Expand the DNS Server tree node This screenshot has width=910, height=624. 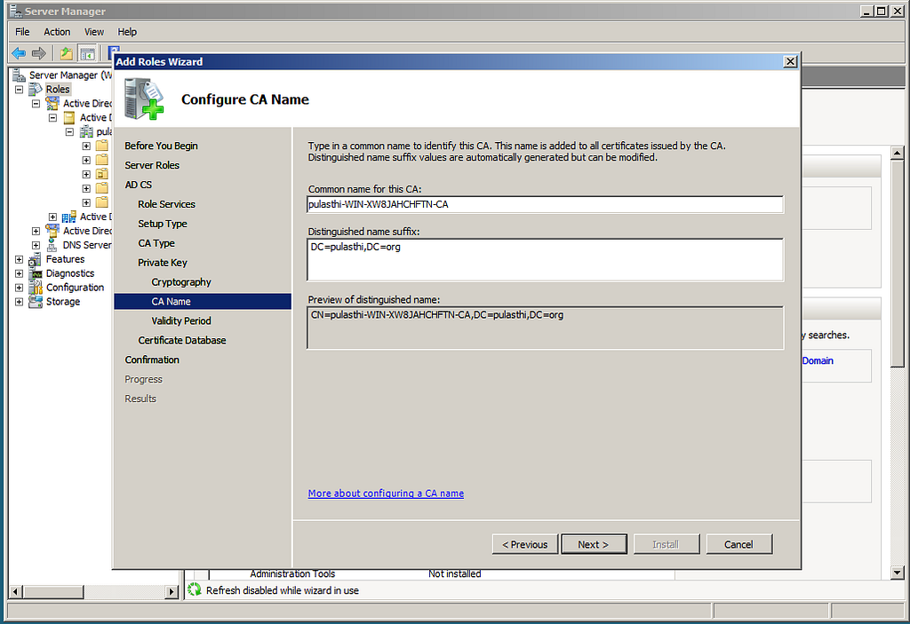tap(36, 245)
